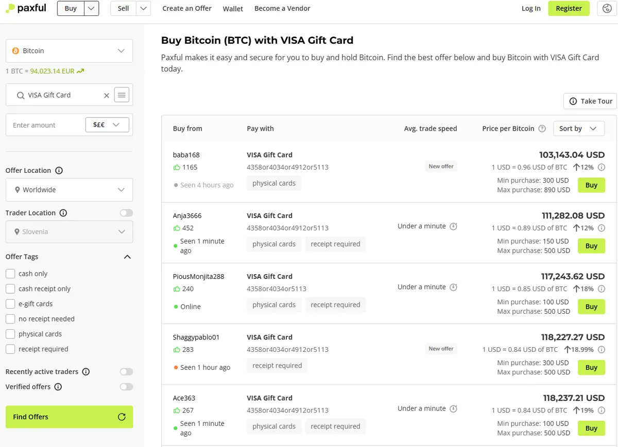Click the Find Offers button
This screenshot has width=618, height=447.
tap(69, 417)
